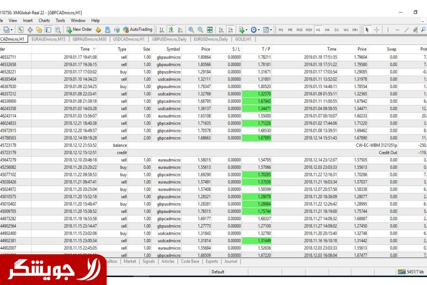The image size is (427, 285).
Task: Switch chart to candlestick mode
Action: coord(171,30)
